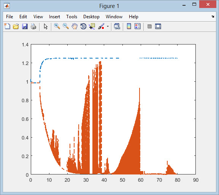219x195 pixels.
Task: Toggle the Edit Plot arrow pointer
Action: click(x=46, y=26)
